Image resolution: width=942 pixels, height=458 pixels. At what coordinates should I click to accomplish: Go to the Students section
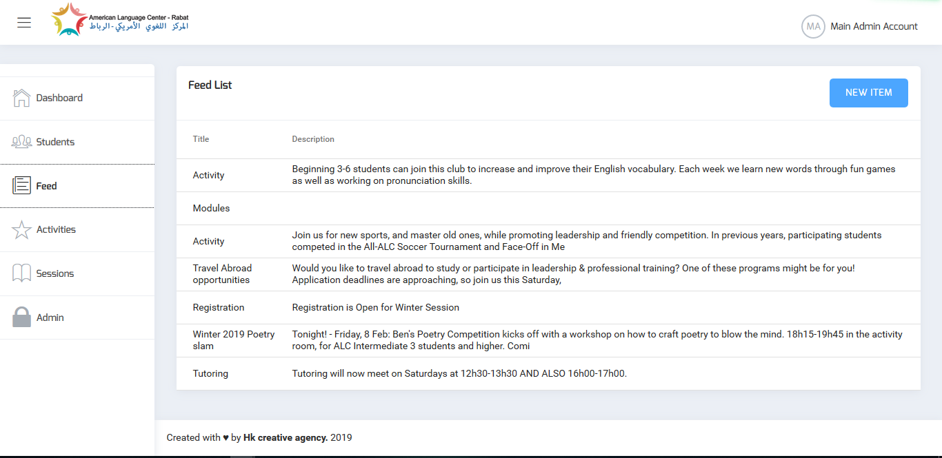77,142
